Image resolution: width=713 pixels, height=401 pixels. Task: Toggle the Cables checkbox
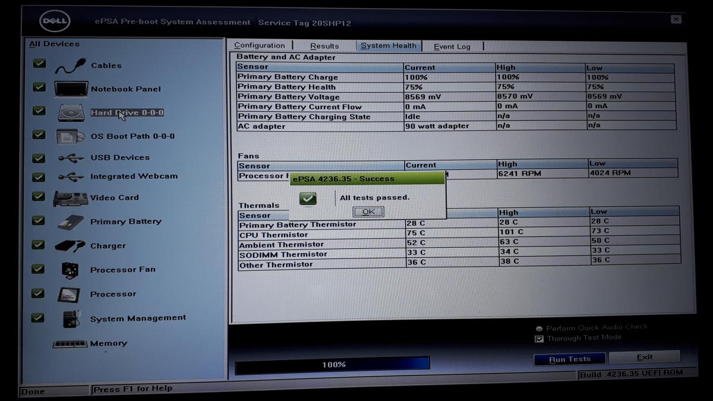pos(39,63)
